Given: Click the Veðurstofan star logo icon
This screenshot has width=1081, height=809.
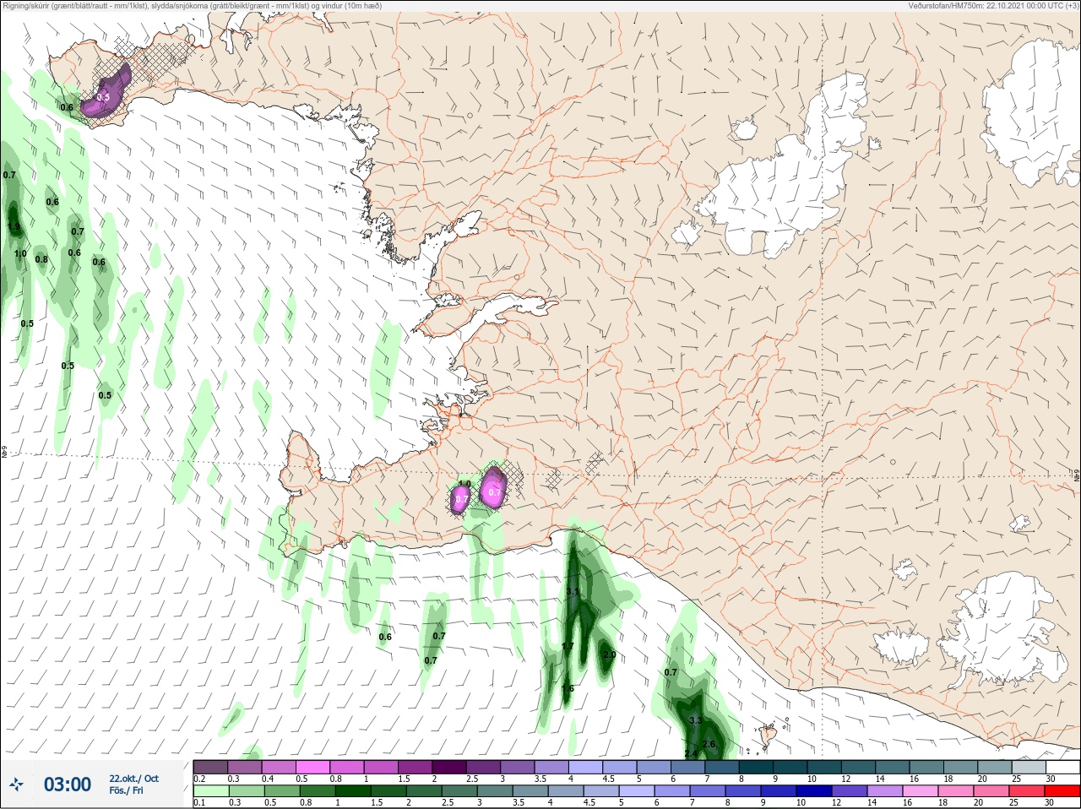Looking at the screenshot, I should [15, 785].
